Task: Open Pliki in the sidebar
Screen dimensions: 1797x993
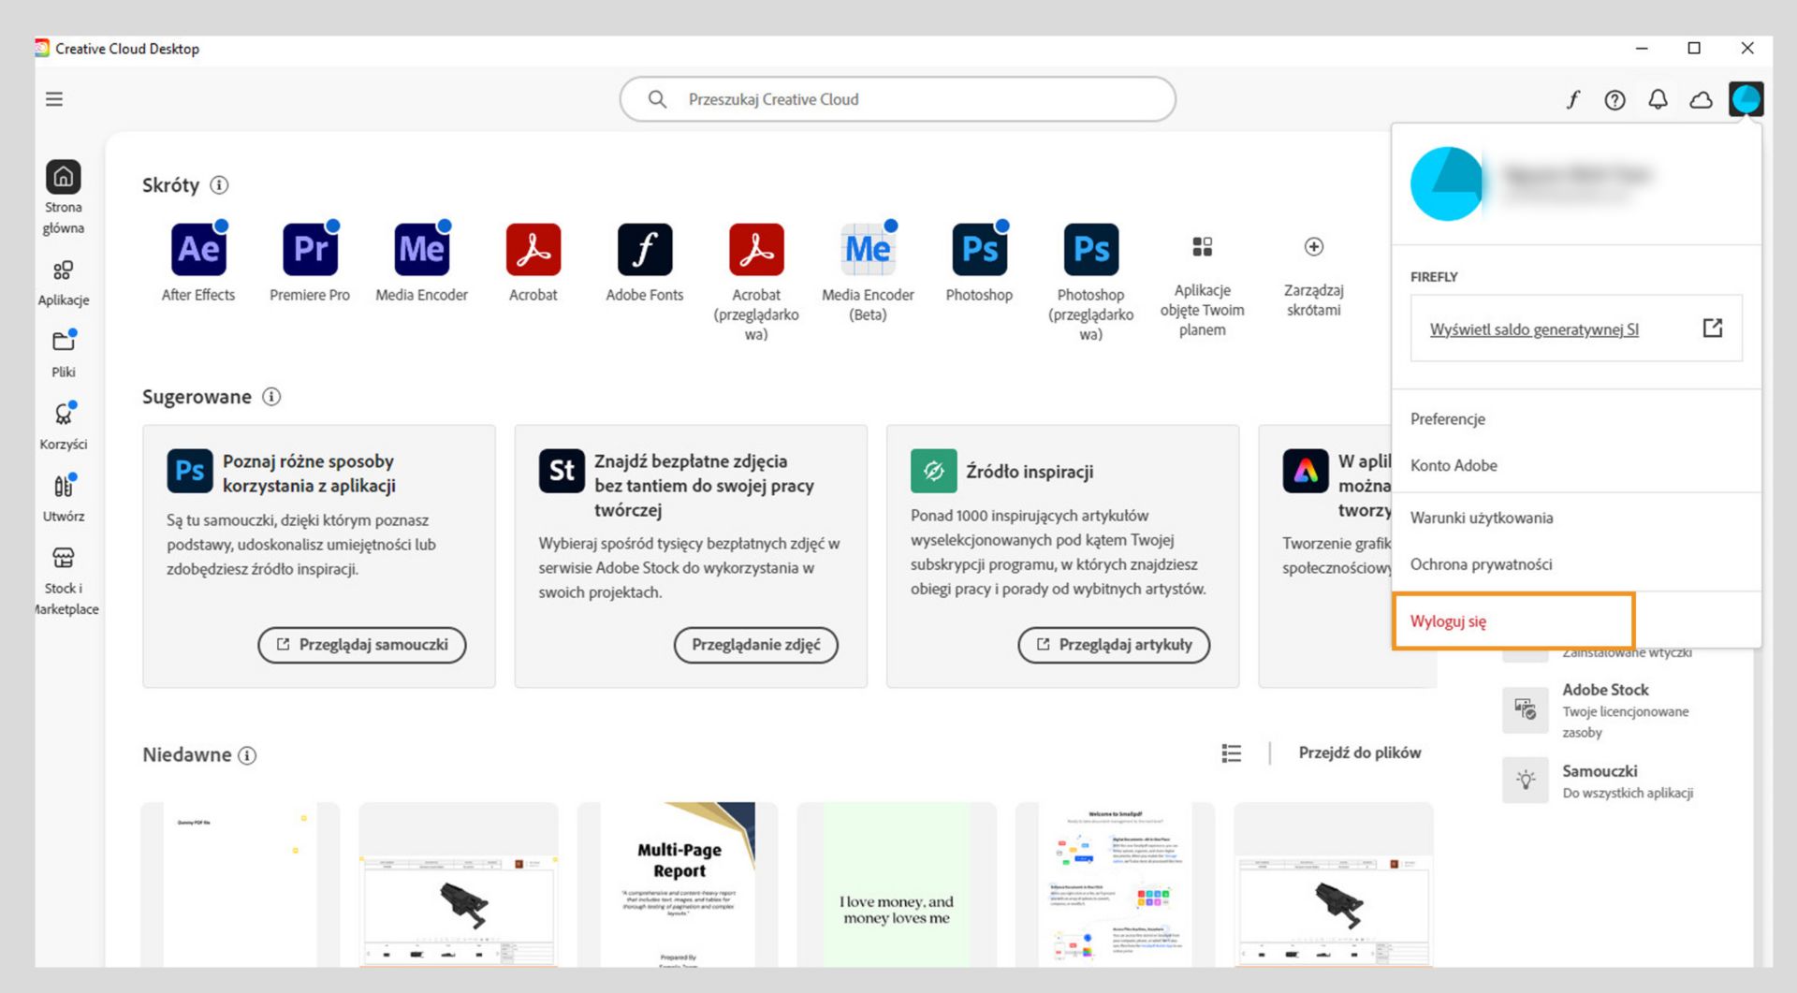Action: (x=63, y=354)
